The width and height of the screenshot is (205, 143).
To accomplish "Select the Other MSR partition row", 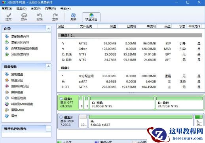I will click(x=130, y=49).
